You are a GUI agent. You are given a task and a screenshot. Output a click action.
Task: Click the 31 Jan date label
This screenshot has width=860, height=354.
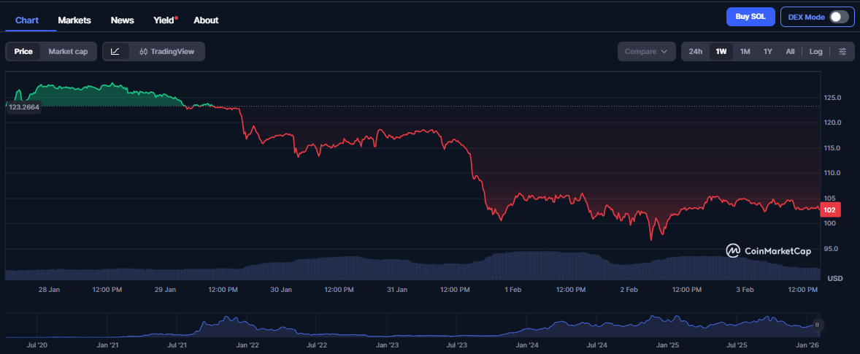click(397, 289)
